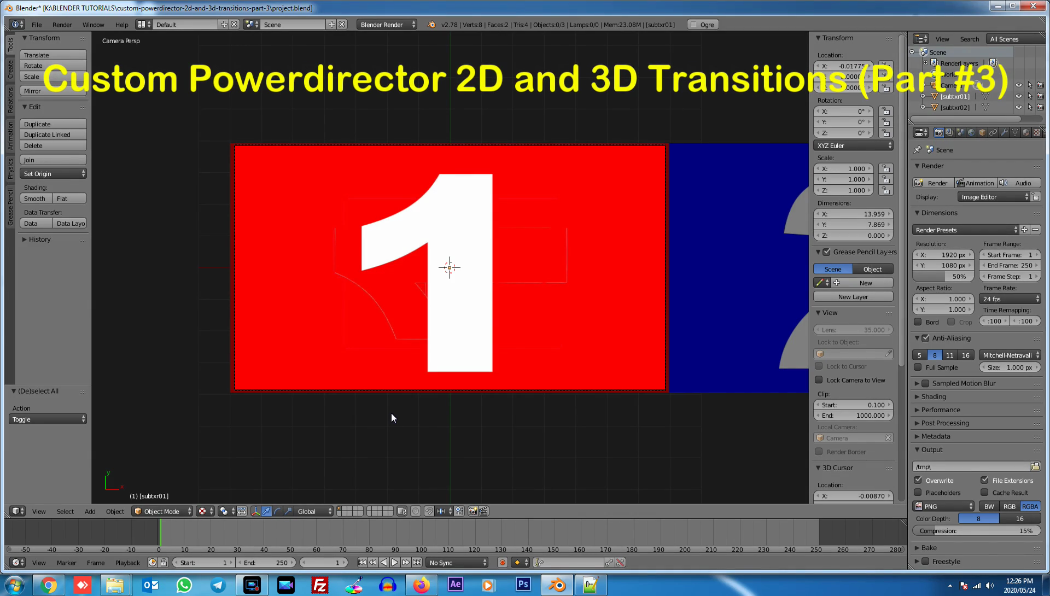
Task: Enable the Lock Camera to View checkbox
Action: (x=819, y=380)
